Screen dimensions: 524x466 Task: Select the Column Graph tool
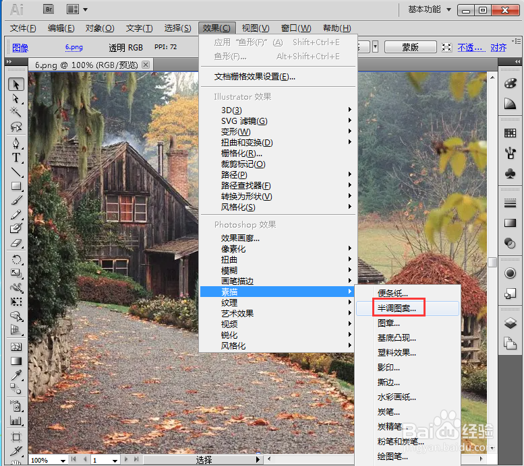(16, 421)
